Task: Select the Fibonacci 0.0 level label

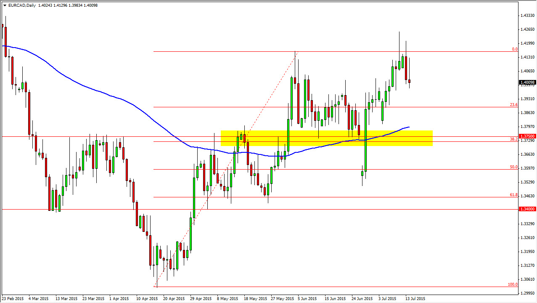Action: (x=515, y=49)
